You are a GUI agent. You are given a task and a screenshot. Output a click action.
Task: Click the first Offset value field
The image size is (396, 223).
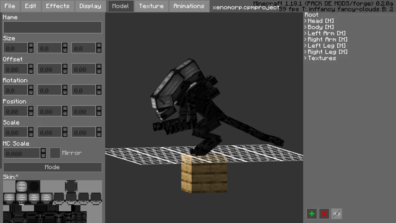click(16, 69)
